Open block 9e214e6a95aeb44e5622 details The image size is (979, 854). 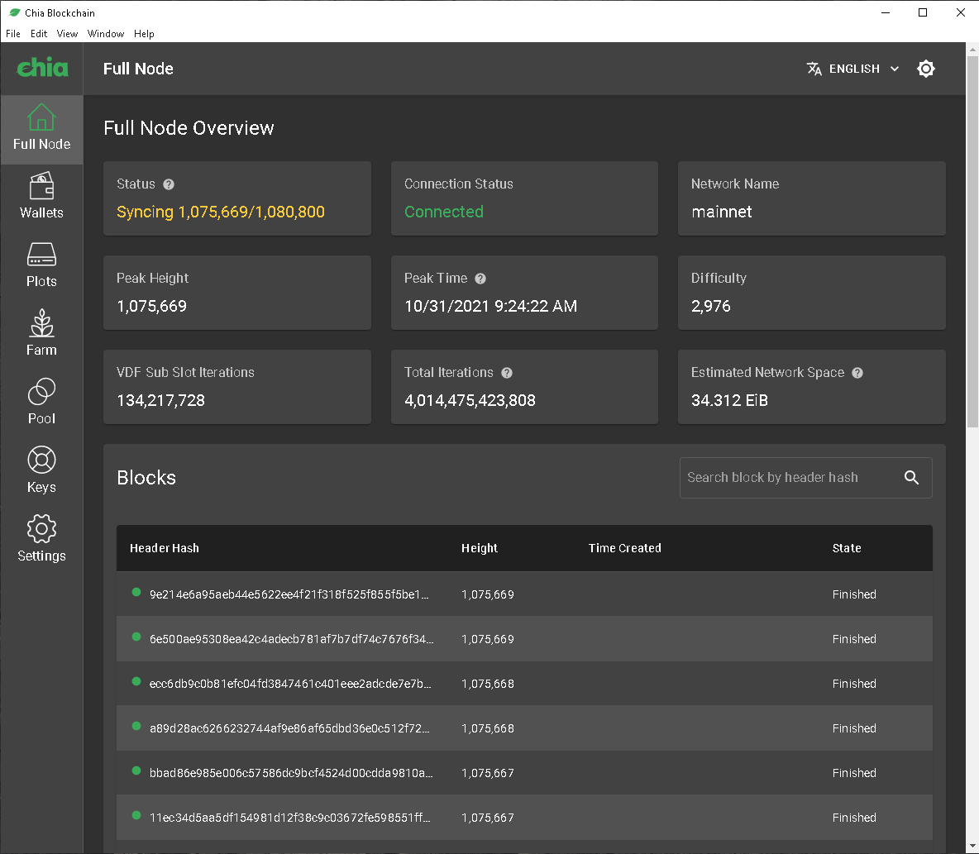289,594
